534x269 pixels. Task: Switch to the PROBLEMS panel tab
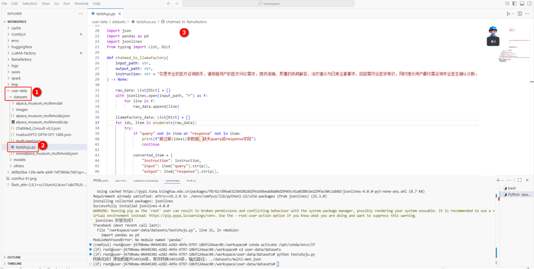(101, 181)
